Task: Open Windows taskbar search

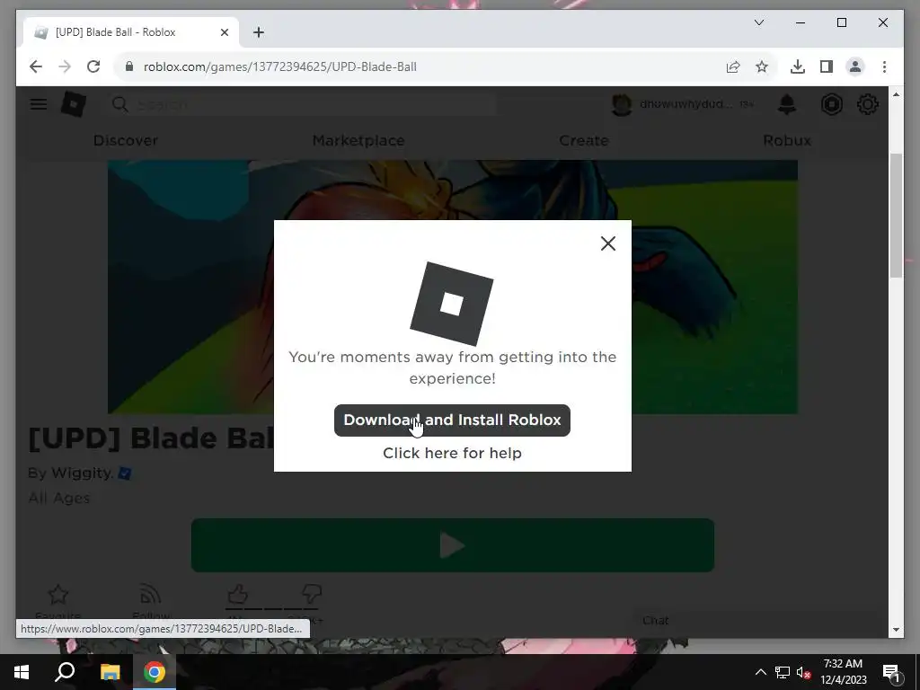Action: (65, 672)
